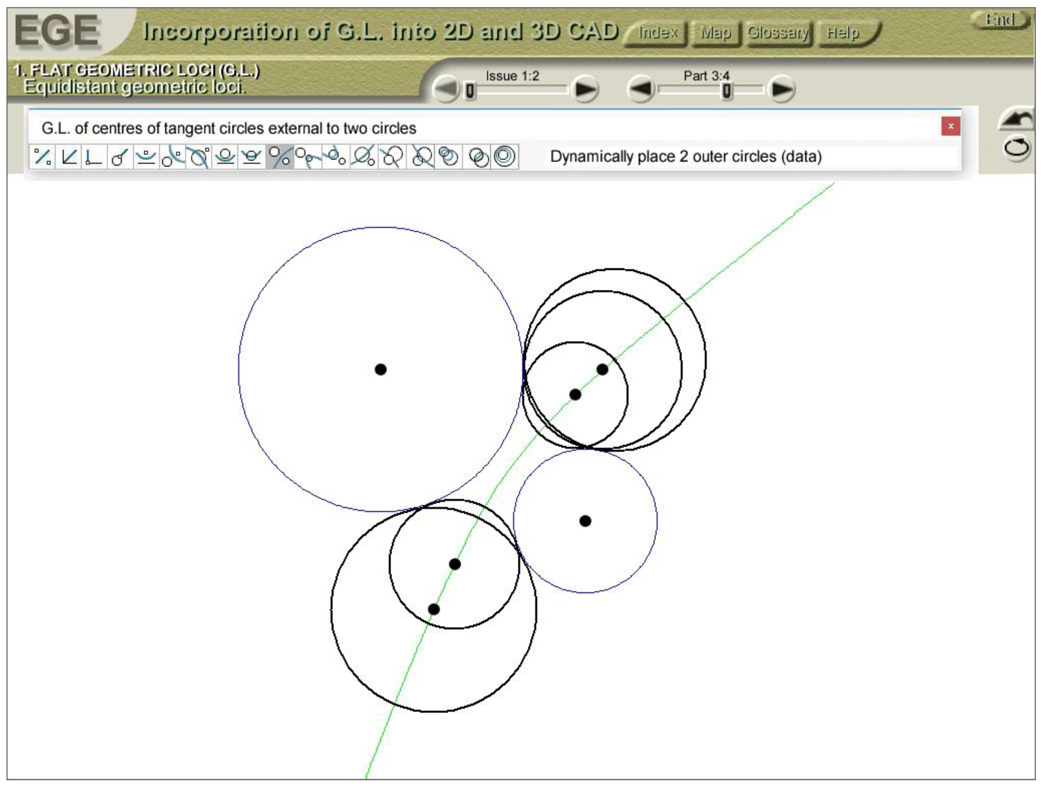Click the Issue 1:2 slider handle
The height and width of the screenshot is (788, 1043).
click(x=470, y=90)
